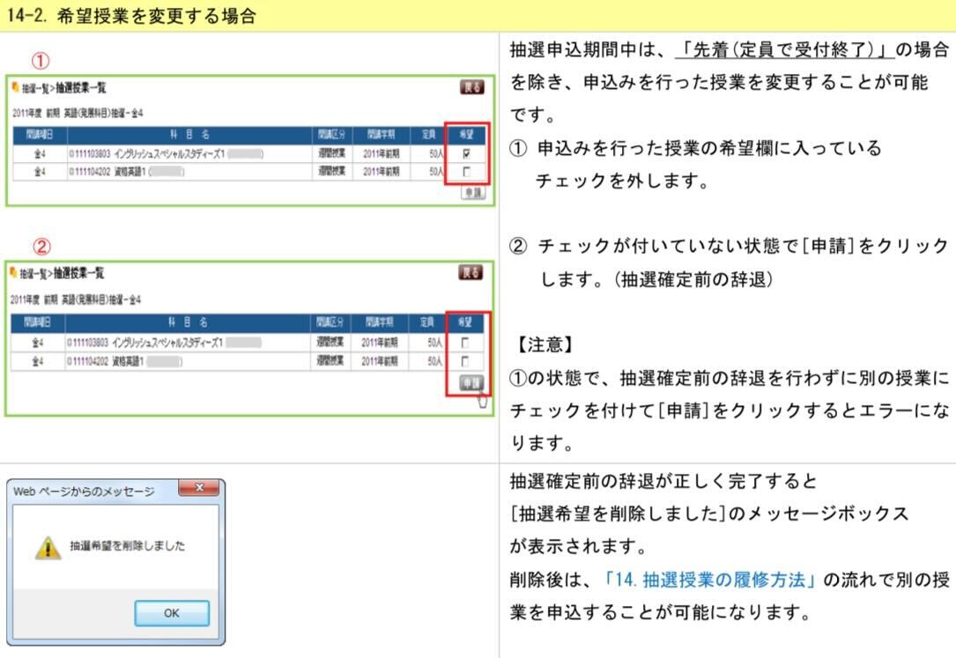This screenshot has height=658, width=956.
Task: Click the folder icon beside 抽選一覧 in screenshot ①
Action: click(x=15, y=89)
